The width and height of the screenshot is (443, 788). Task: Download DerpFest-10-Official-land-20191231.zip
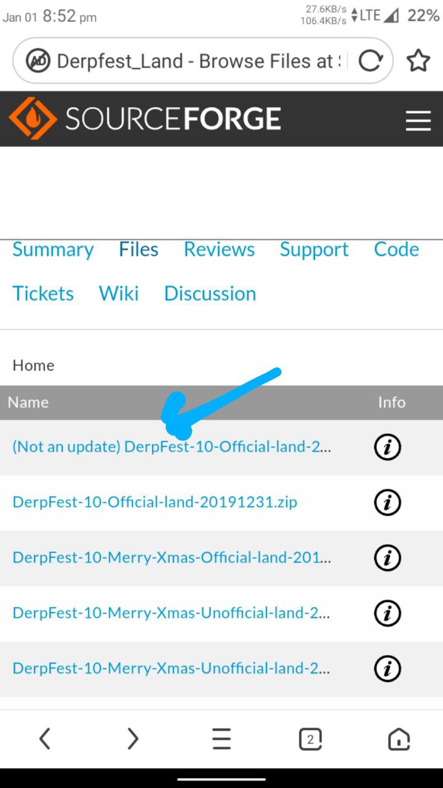click(x=155, y=502)
